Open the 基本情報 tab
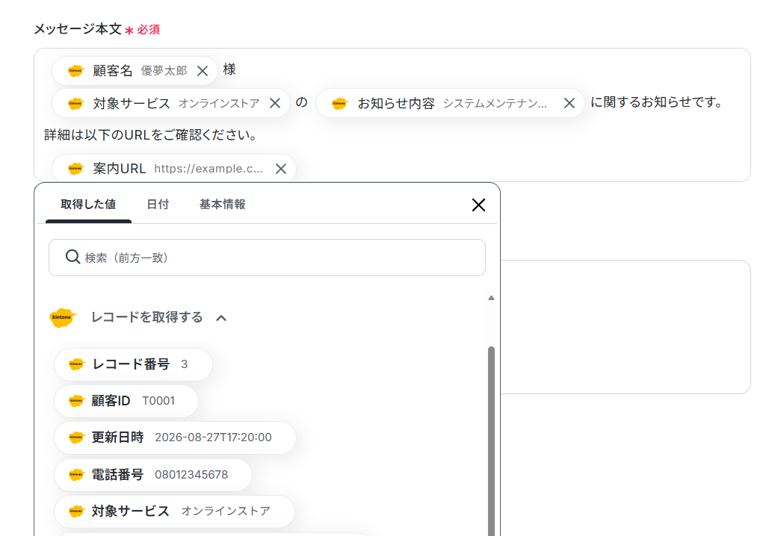This screenshot has height=536, width=781. (222, 205)
